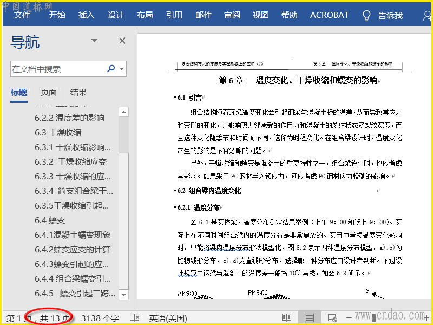Click the 告诉我 lightbulb icon
The height and width of the screenshot is (325, 433).
[x=366, y=16]
